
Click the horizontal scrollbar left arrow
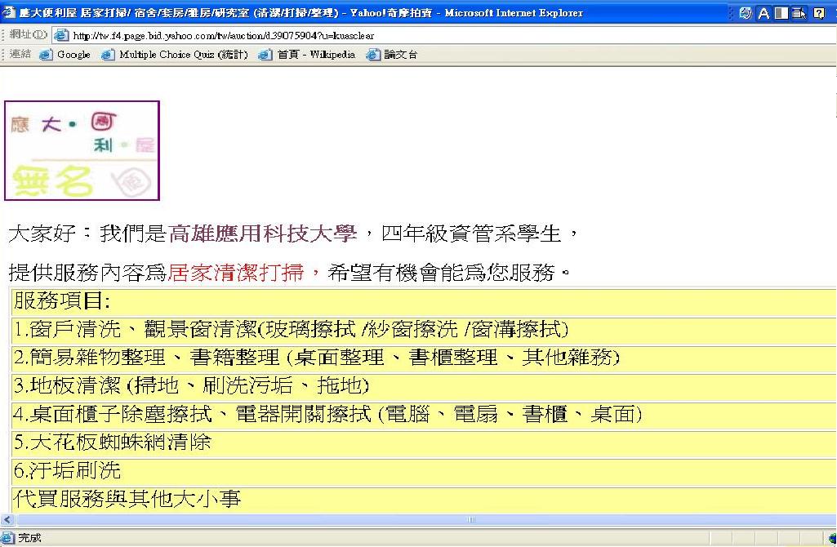pyautogui.click(x=7, y=519)
